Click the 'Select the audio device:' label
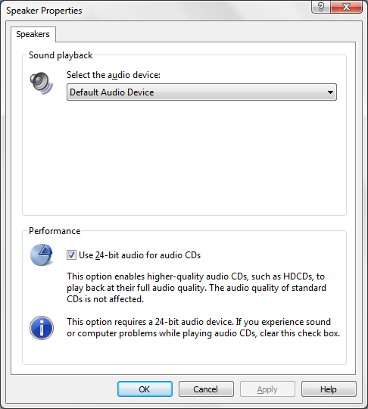 pos(114,75)
